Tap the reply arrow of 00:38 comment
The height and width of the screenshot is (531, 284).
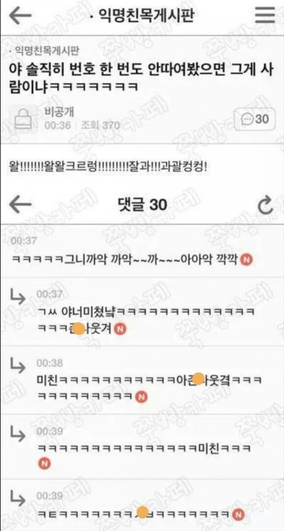click(17, 367)
